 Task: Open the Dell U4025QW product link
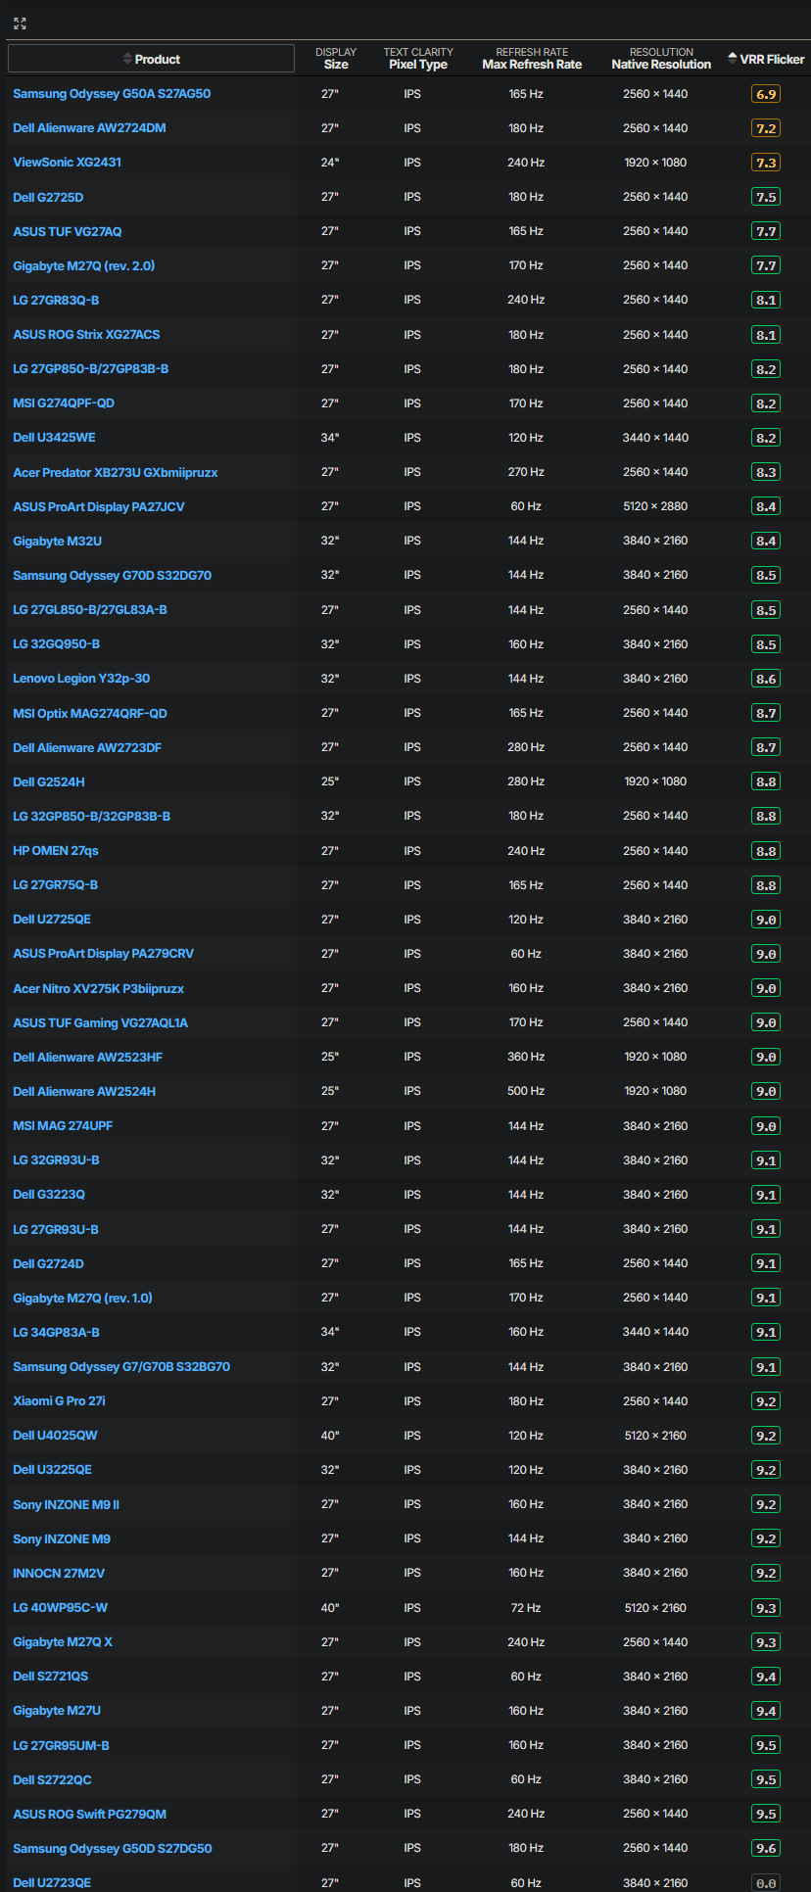pos(55,1436)
